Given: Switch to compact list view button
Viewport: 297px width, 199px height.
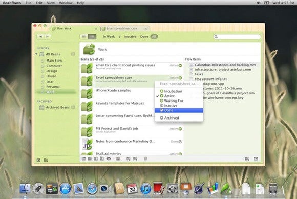Looking at the screenshot, I should 84,36.
